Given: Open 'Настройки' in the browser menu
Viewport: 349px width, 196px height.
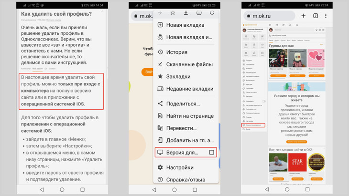Looking at the screenshot, I should (179, 167).
